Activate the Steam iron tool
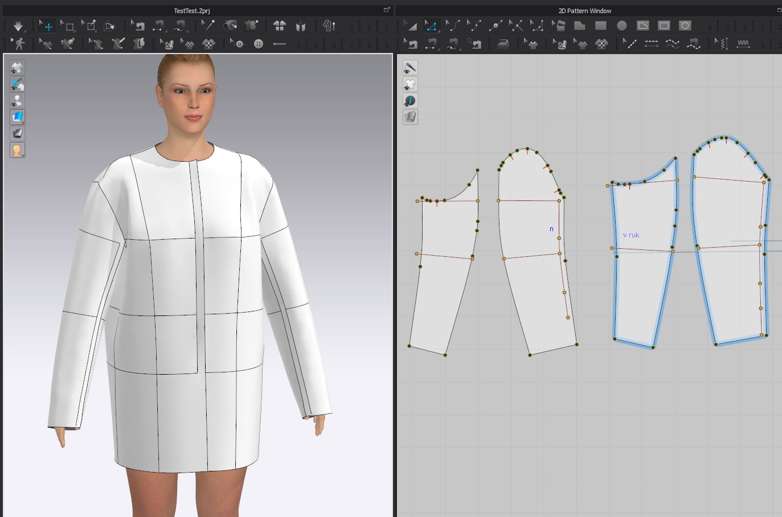782x517 pixels. tap(503, 44)
